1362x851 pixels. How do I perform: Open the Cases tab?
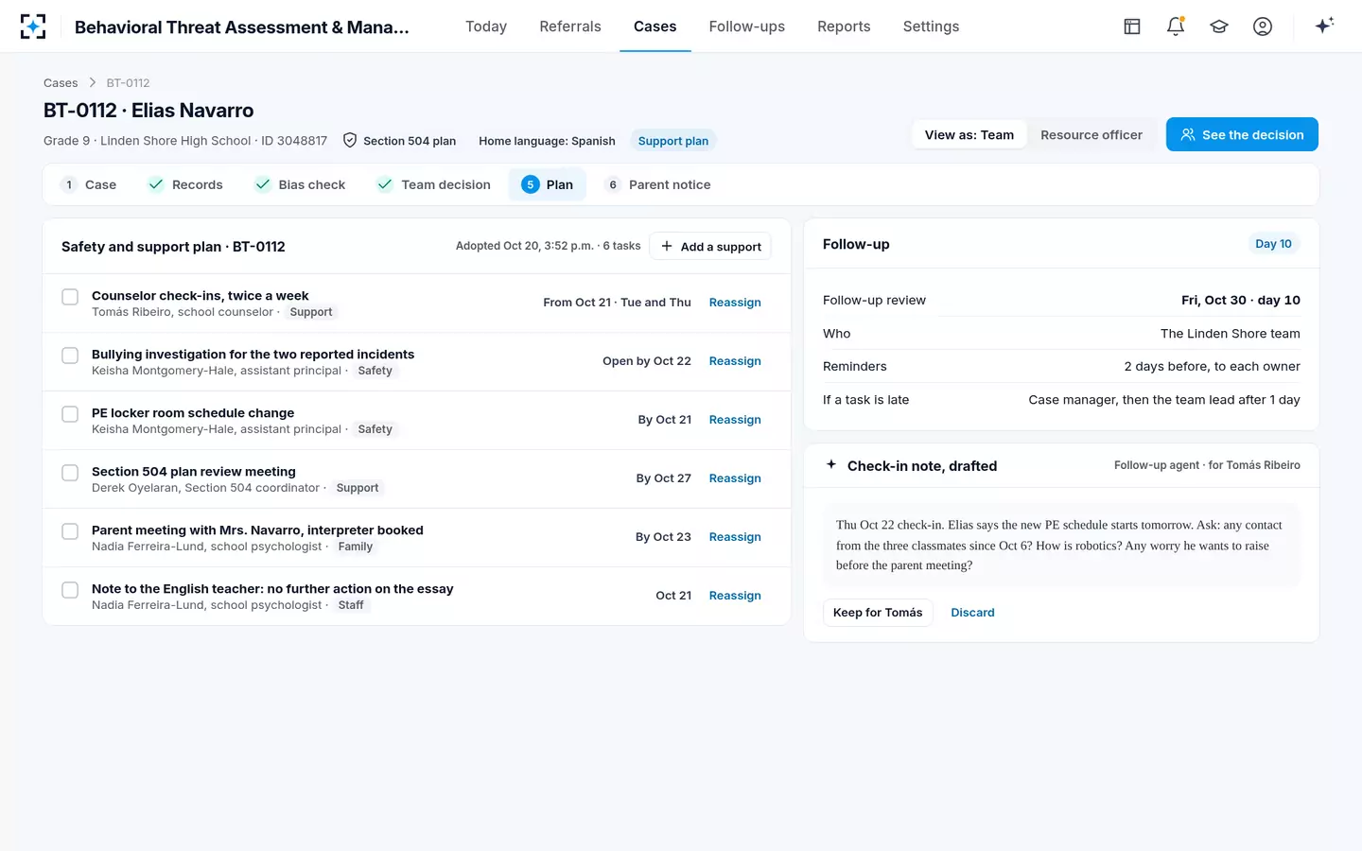655,26
